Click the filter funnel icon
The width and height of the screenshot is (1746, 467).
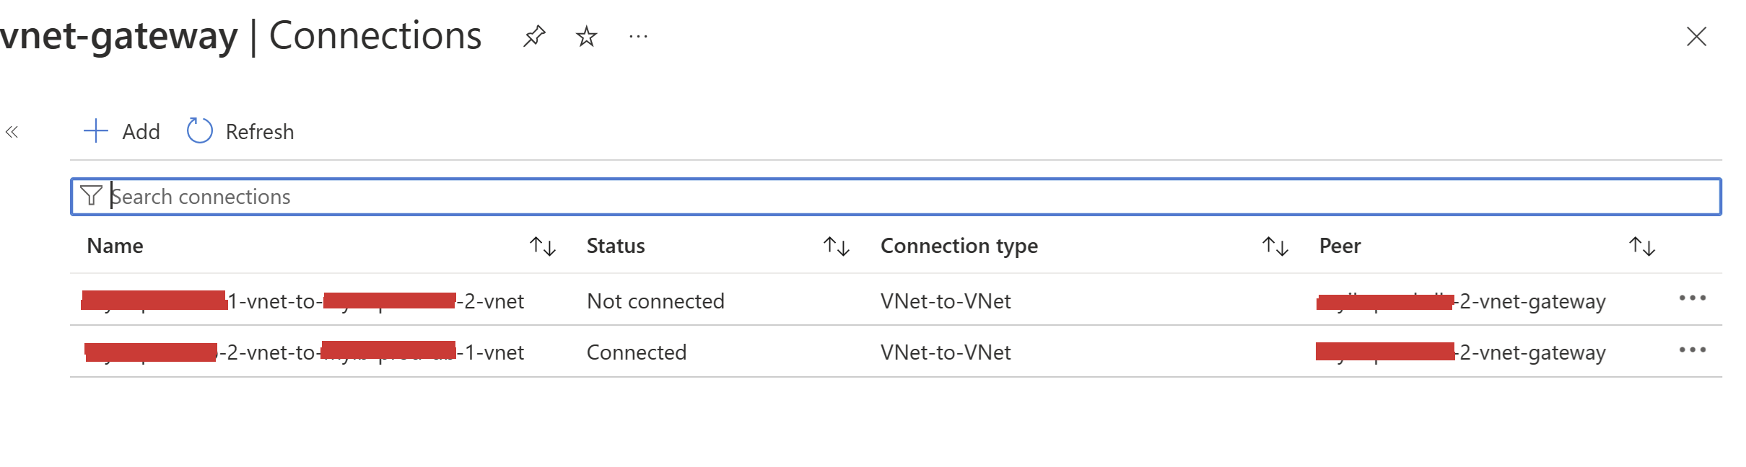(x=92, y=196)
